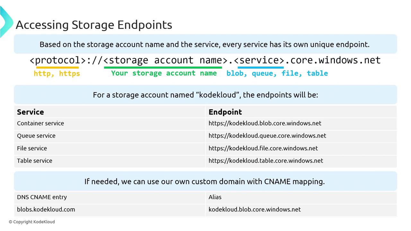Click the kodekloud.blob.core.windows.net alias value
The height and width of the screenshot is (231, 411).
tap(254, 210)
